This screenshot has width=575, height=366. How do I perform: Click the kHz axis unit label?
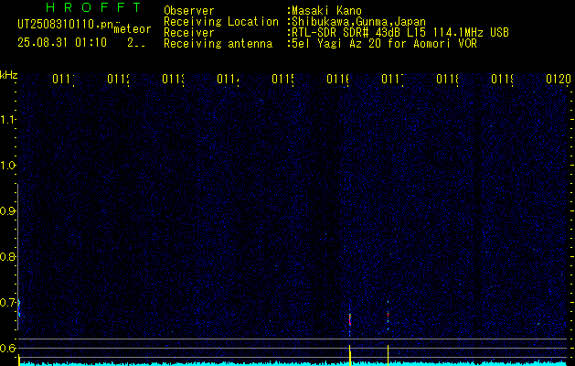click(x=8, y=75)
